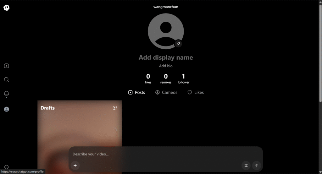Screen dimensions: 322x174
Task: Switch to the Likes tab
Action: 196,92
